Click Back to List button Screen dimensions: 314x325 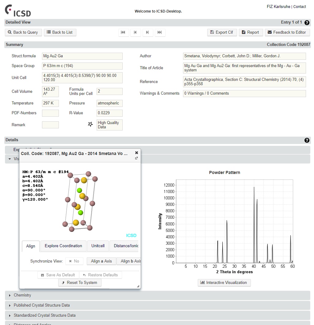coord(60,32)
